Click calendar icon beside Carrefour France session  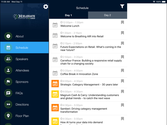pos(55,59)
